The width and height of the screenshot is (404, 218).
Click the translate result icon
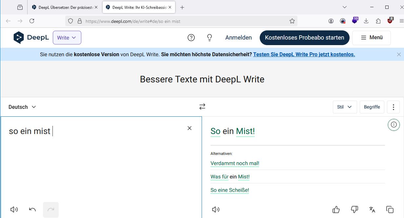372,210
